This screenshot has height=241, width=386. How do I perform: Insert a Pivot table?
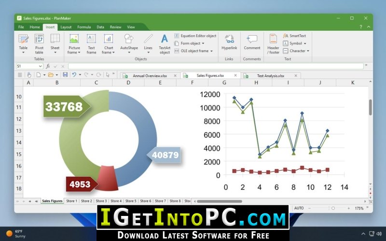pos(39,44)
